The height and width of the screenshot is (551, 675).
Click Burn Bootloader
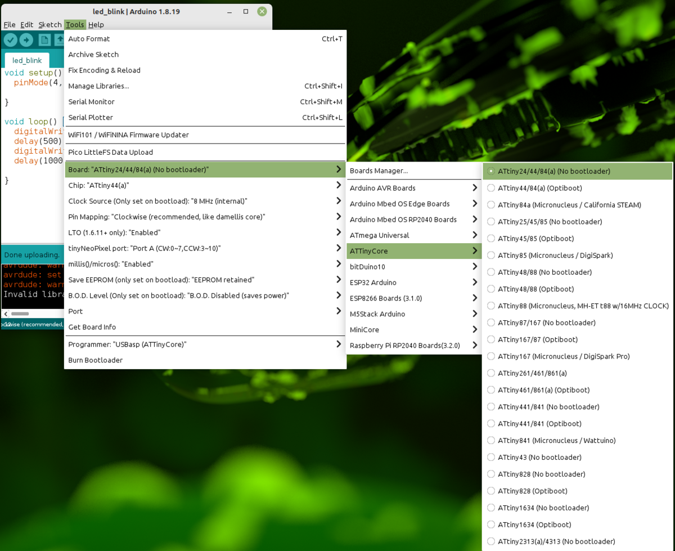click(x=205, y=360)
